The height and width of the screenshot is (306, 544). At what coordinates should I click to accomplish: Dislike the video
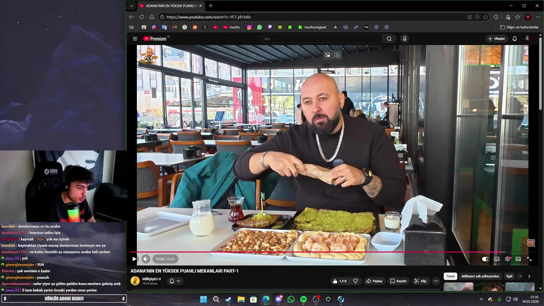(x=356, y=281)
